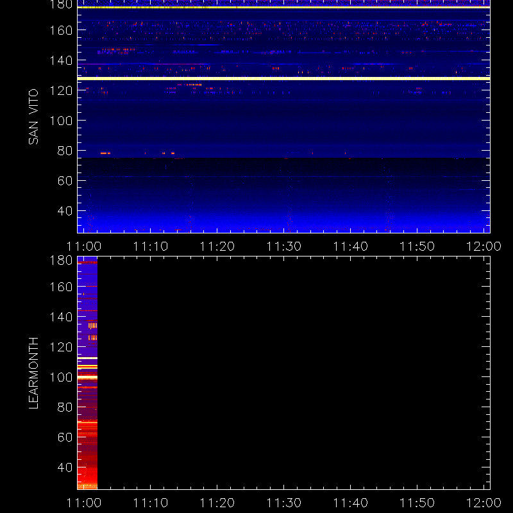Select the 100 tick label on San Vito plot
This screenshot has width=513, height=513.
click(x=61, y=121)
